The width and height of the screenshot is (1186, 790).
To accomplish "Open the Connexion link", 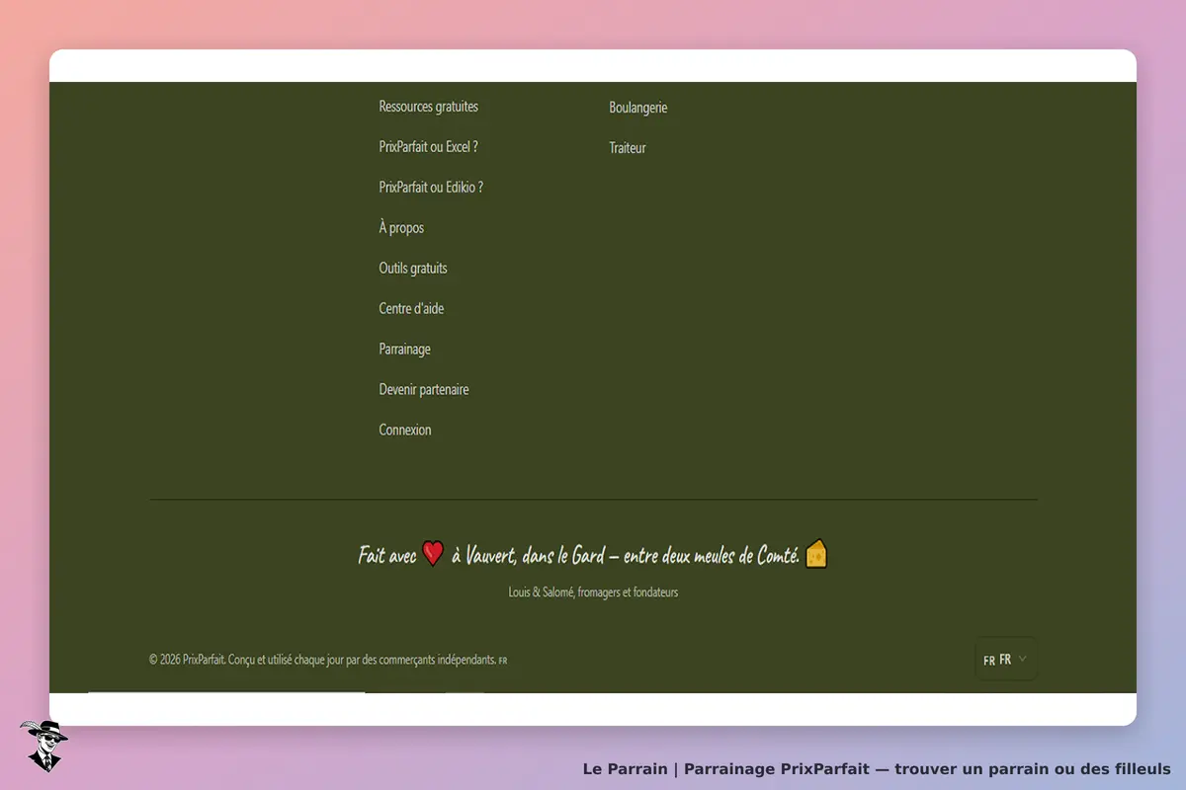I will click(x=405, y=431).
